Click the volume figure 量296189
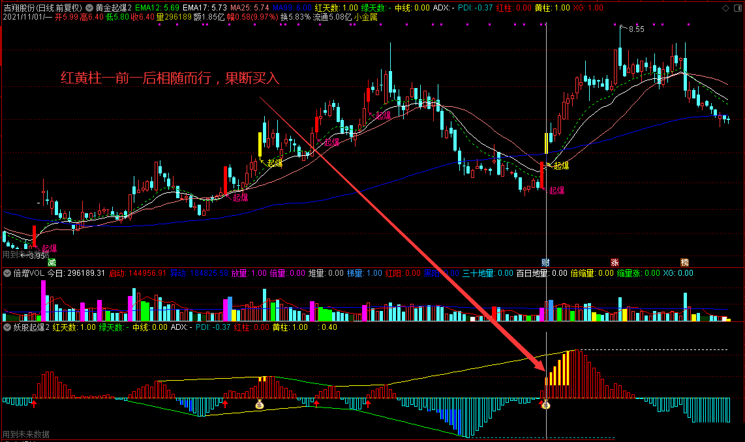This screenshot has width=745, height=442. pyautogui.click(x=174, y=17)
